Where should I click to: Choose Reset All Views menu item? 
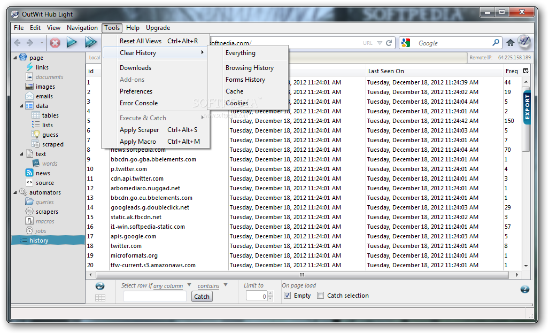(x=156, y=41)
